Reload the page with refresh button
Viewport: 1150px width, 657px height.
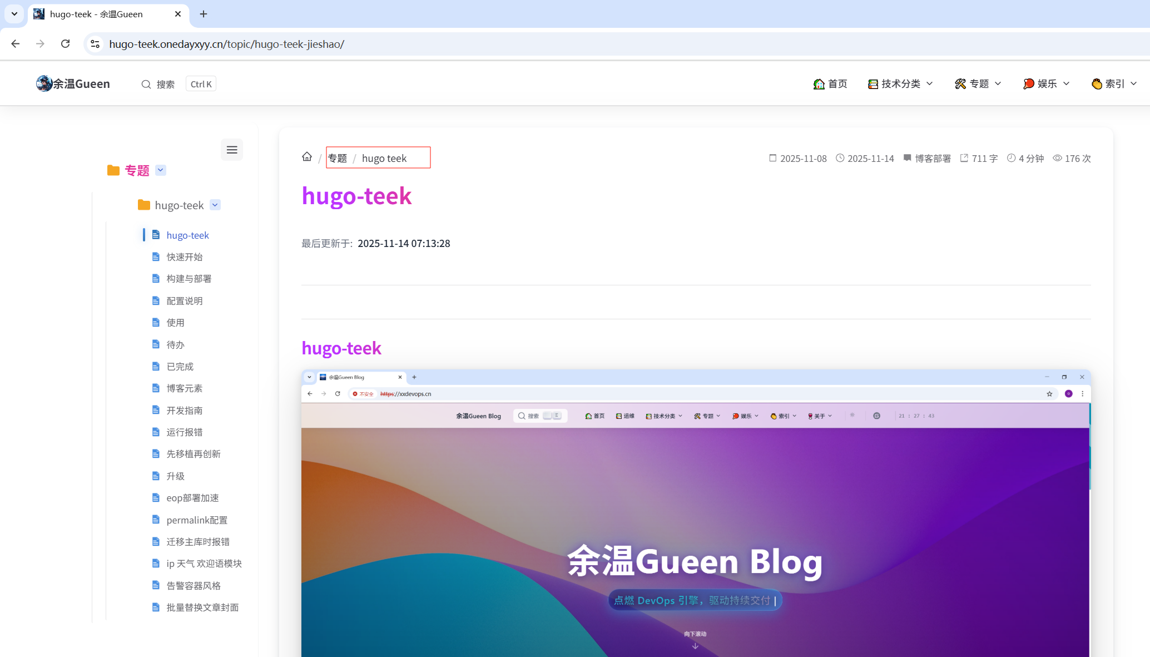65,44
